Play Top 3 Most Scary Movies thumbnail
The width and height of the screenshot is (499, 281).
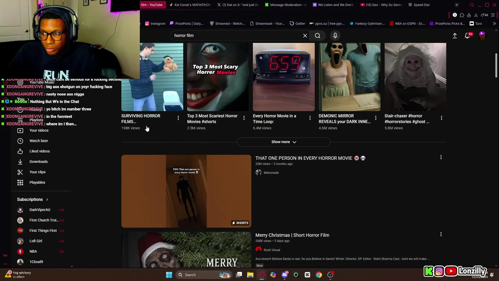click(218, 77)
